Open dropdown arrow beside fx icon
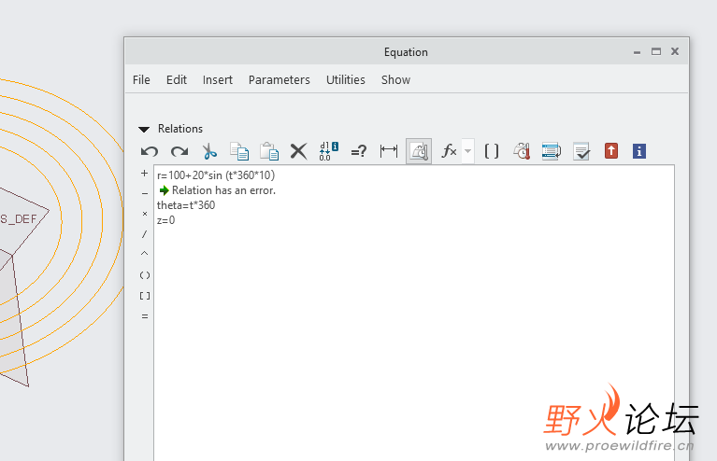The width and height of the screenshot is (717, 461). pyautogui.click(x=467, y=151)
